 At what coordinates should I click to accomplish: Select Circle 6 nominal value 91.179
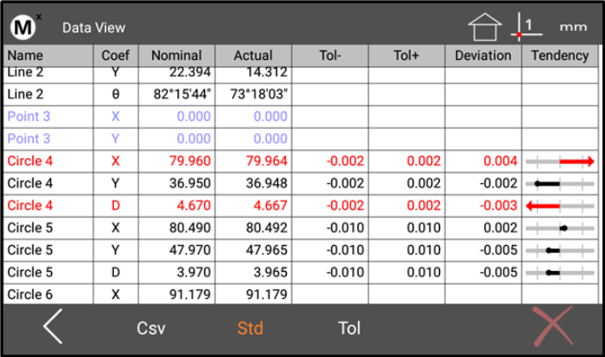189,294
